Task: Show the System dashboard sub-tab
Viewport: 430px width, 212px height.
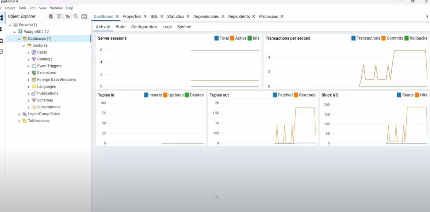Action: click(x=184, y=27)
